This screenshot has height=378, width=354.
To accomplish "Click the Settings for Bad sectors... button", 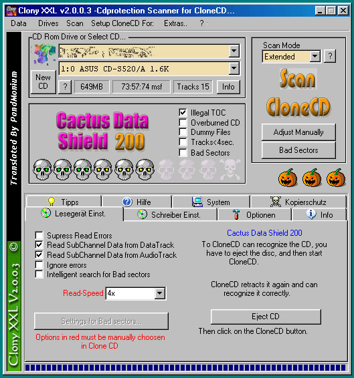I will point(101,321).
